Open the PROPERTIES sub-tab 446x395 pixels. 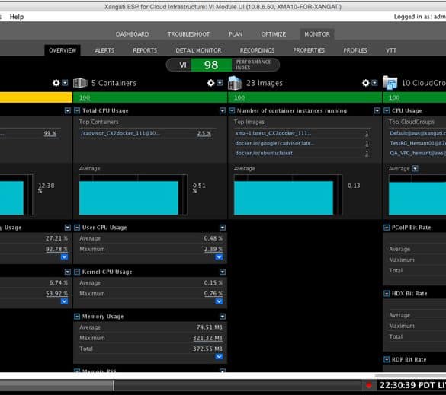pyautogui.click(x=309, y=50)
